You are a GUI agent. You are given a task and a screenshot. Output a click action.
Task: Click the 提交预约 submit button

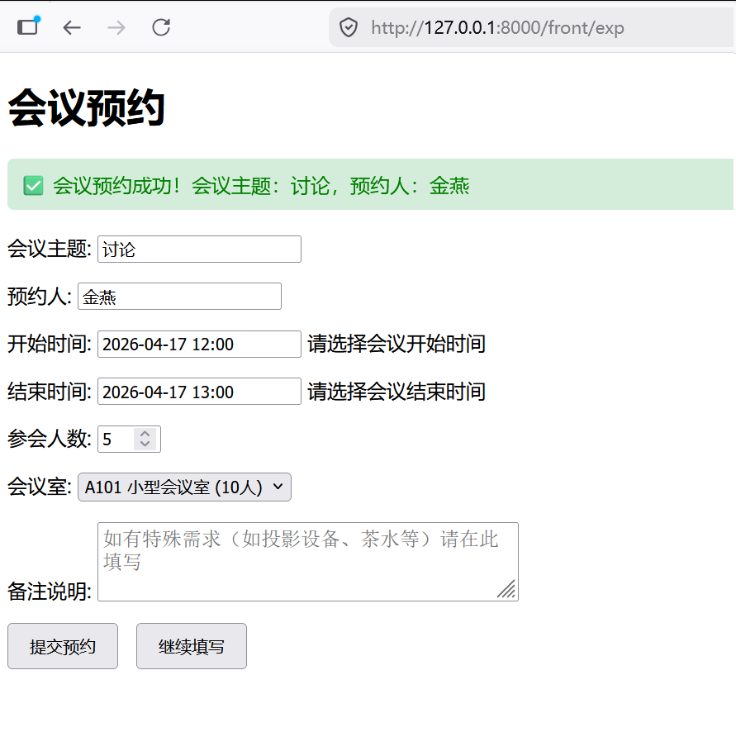pos(62,646)
